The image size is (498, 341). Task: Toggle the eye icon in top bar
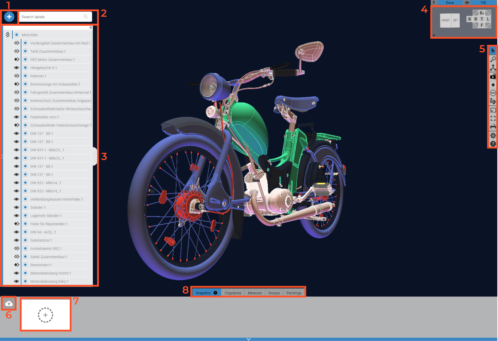[x=467, y=3]
